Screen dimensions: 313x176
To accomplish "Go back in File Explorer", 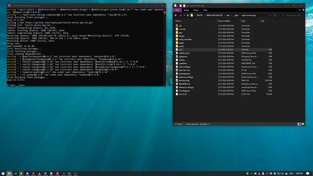I will pos(176,15).
